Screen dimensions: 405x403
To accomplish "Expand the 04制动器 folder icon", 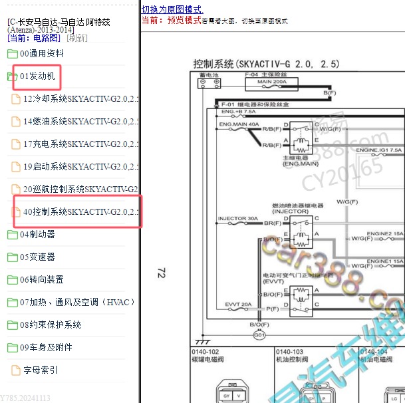I will pyautogui.click(x=13, y=235).
